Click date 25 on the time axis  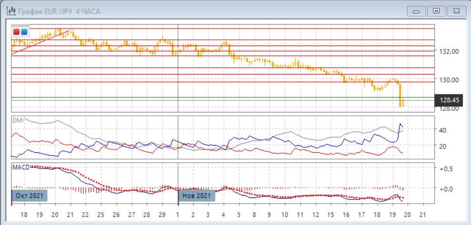click(100, 215)
